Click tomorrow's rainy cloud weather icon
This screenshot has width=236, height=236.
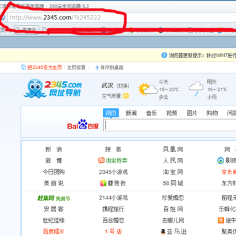click(196, 88)
